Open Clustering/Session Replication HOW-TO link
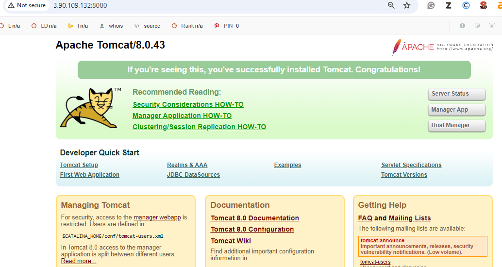 point(199,127)
